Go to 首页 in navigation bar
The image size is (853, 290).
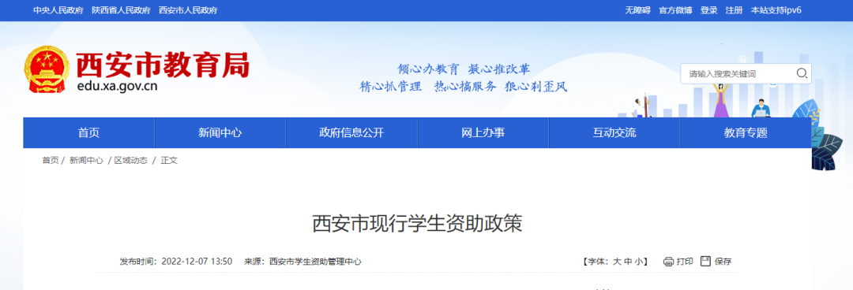(88, 132)
